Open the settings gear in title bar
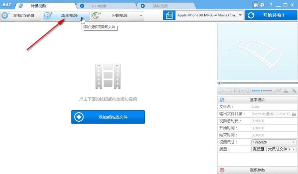Screen dimensions: 298x174 pos(262,5)
